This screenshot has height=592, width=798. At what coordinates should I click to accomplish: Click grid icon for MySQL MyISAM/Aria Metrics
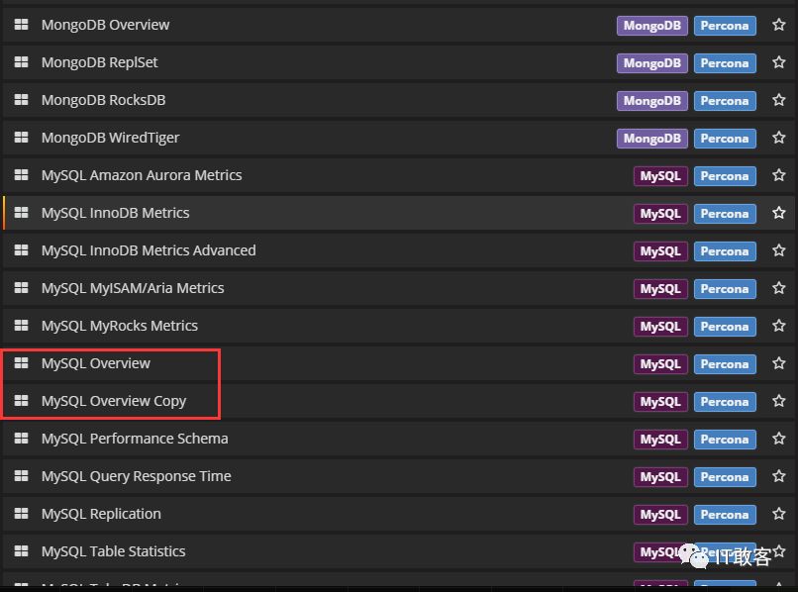click(x=22, y=288)
